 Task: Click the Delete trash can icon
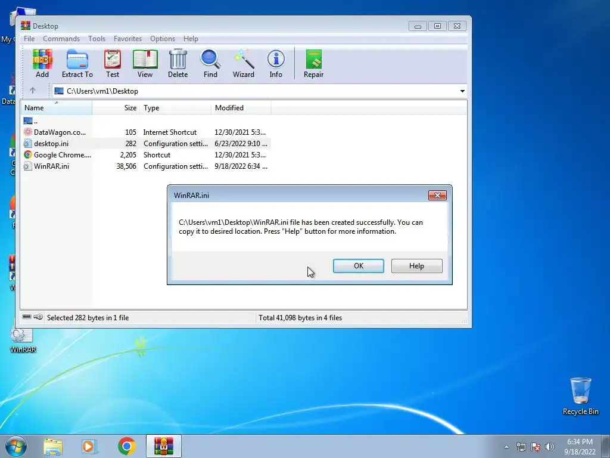[x=178, y=59]
